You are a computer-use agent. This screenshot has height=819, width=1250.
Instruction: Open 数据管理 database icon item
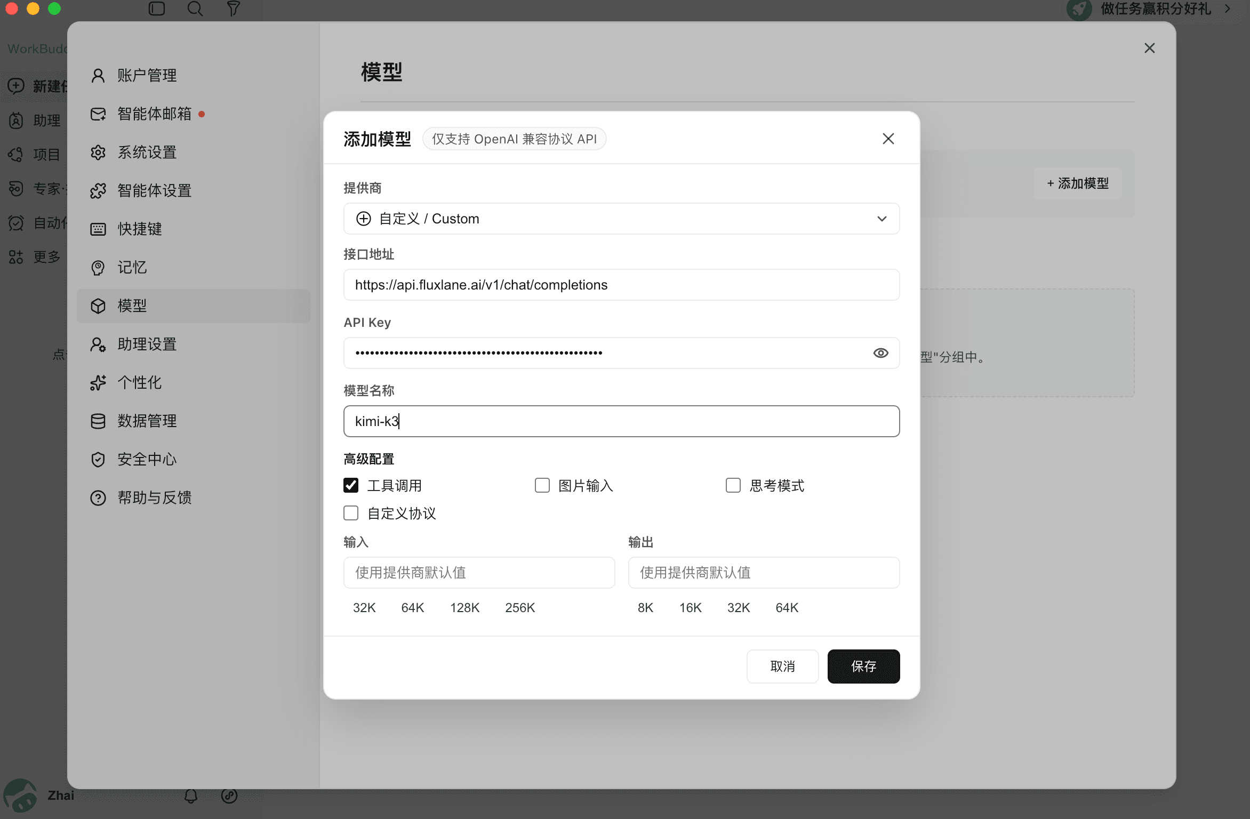click(x=193, y=421)
